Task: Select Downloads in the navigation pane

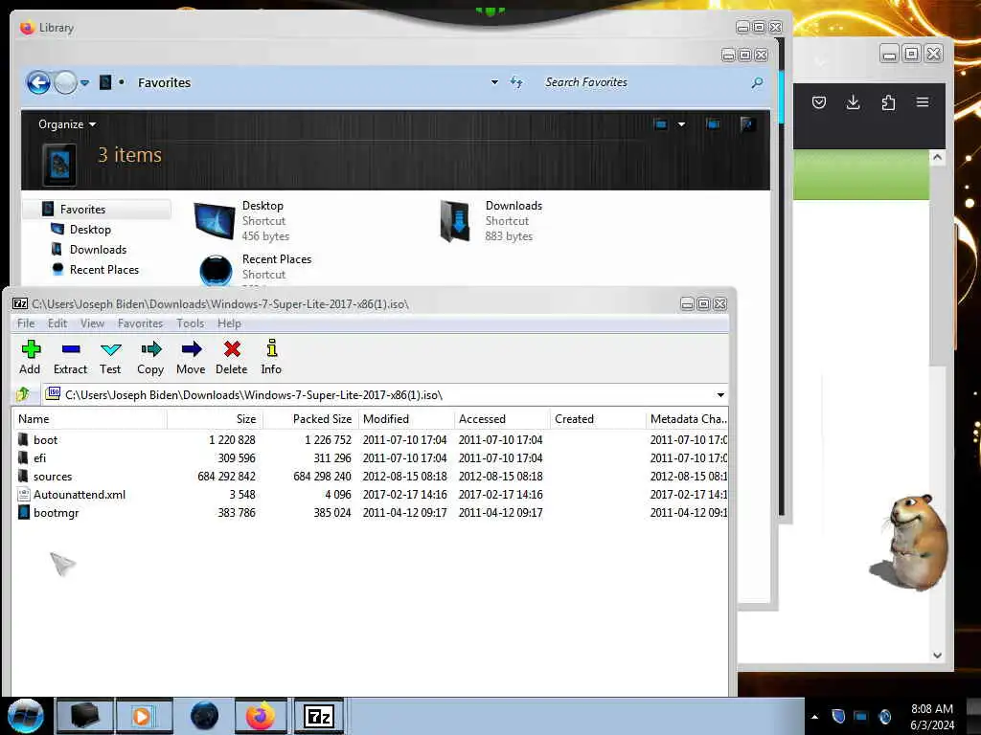Action: point(98,250)
